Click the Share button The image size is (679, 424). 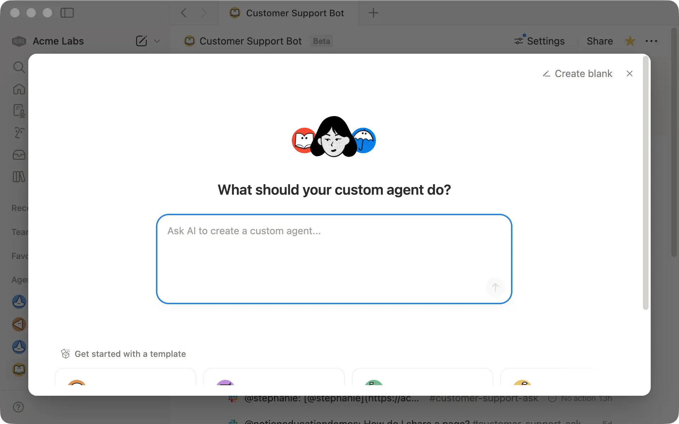[x=600, y=41]
